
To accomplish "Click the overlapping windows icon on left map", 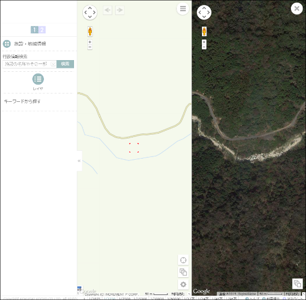I will tap(183, 272).
